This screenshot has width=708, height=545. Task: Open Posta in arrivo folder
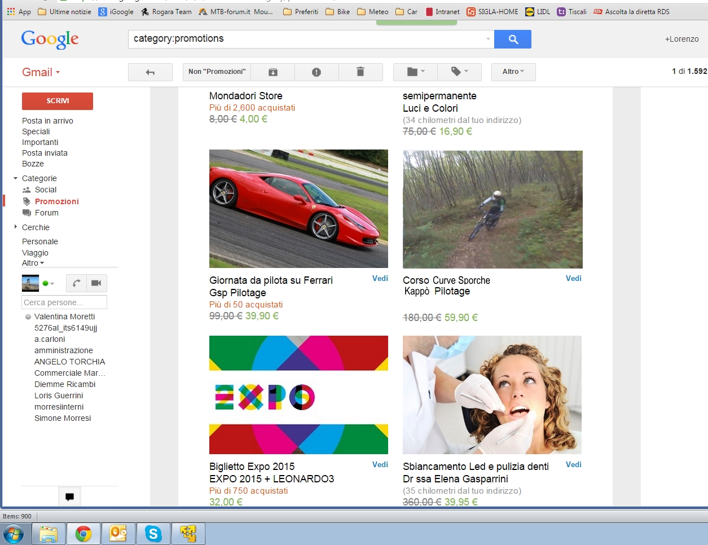47,121
